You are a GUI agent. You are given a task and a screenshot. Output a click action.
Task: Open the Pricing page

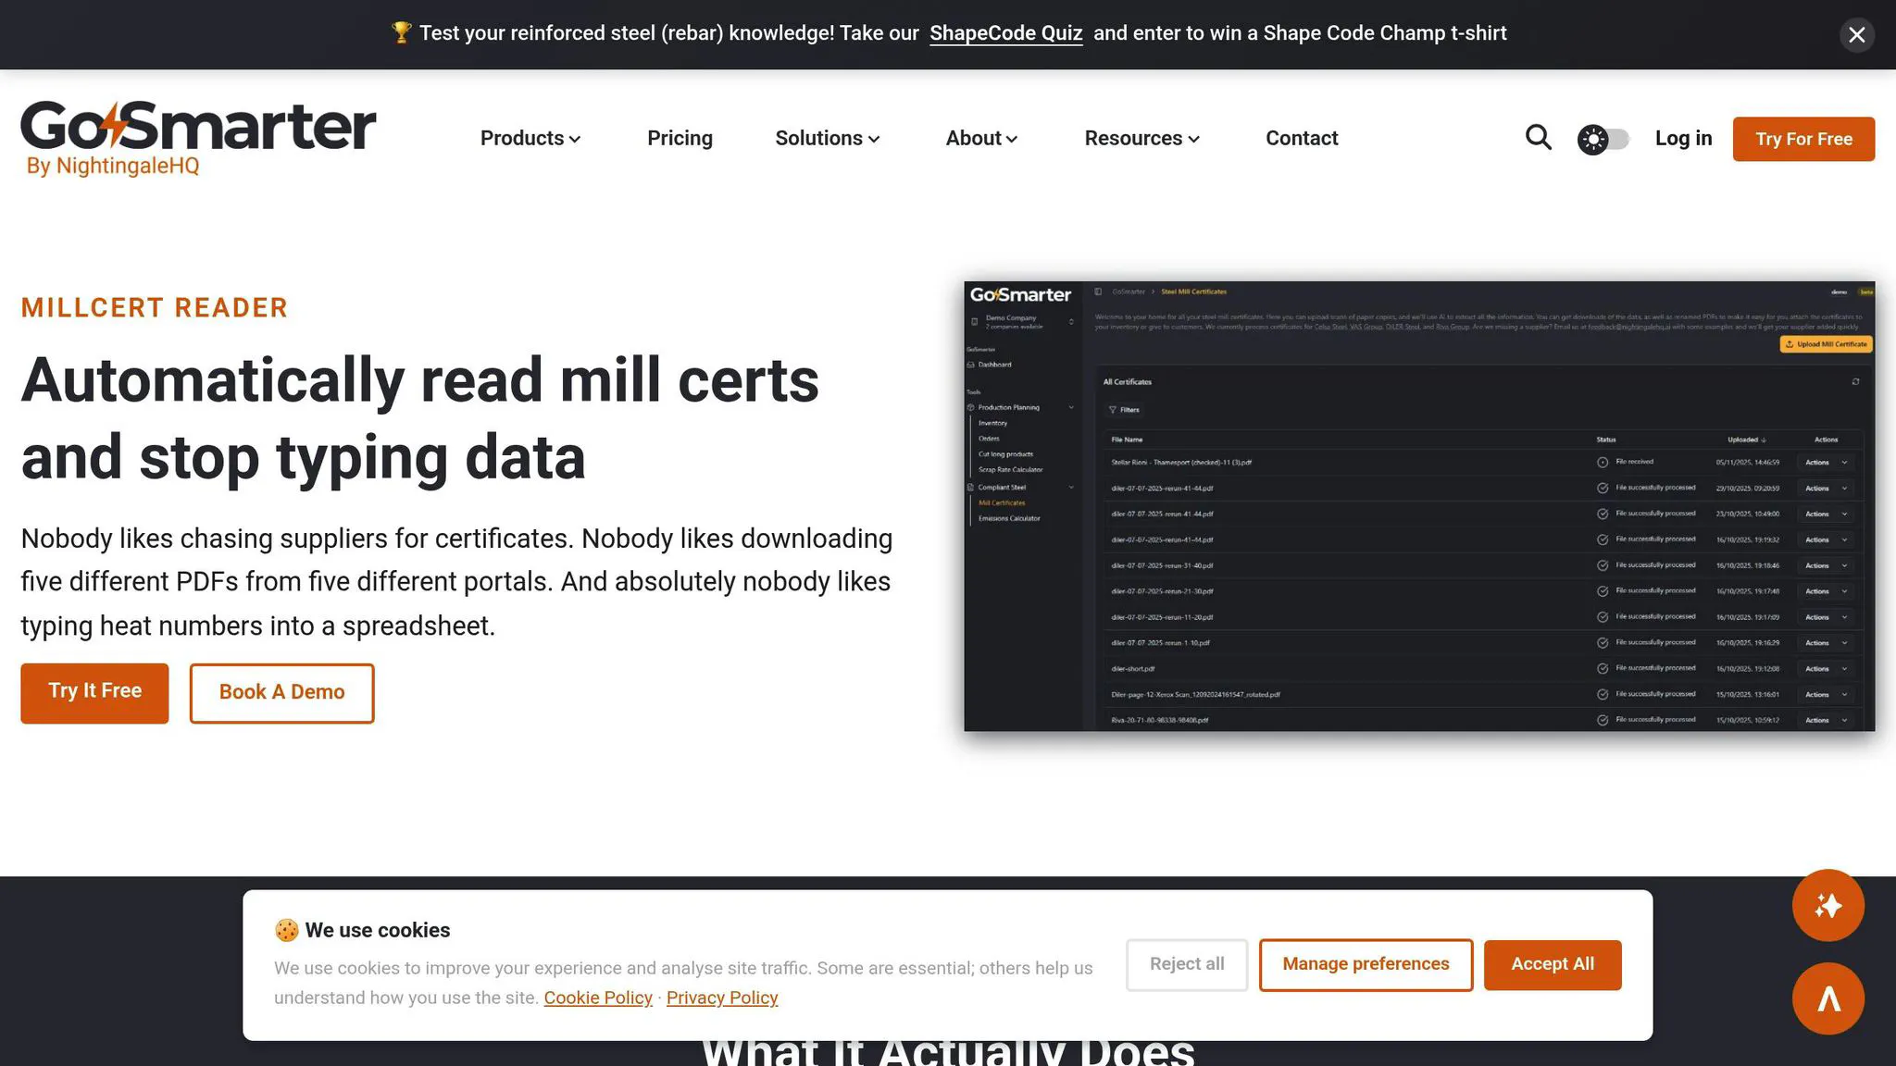pos(680,138)
